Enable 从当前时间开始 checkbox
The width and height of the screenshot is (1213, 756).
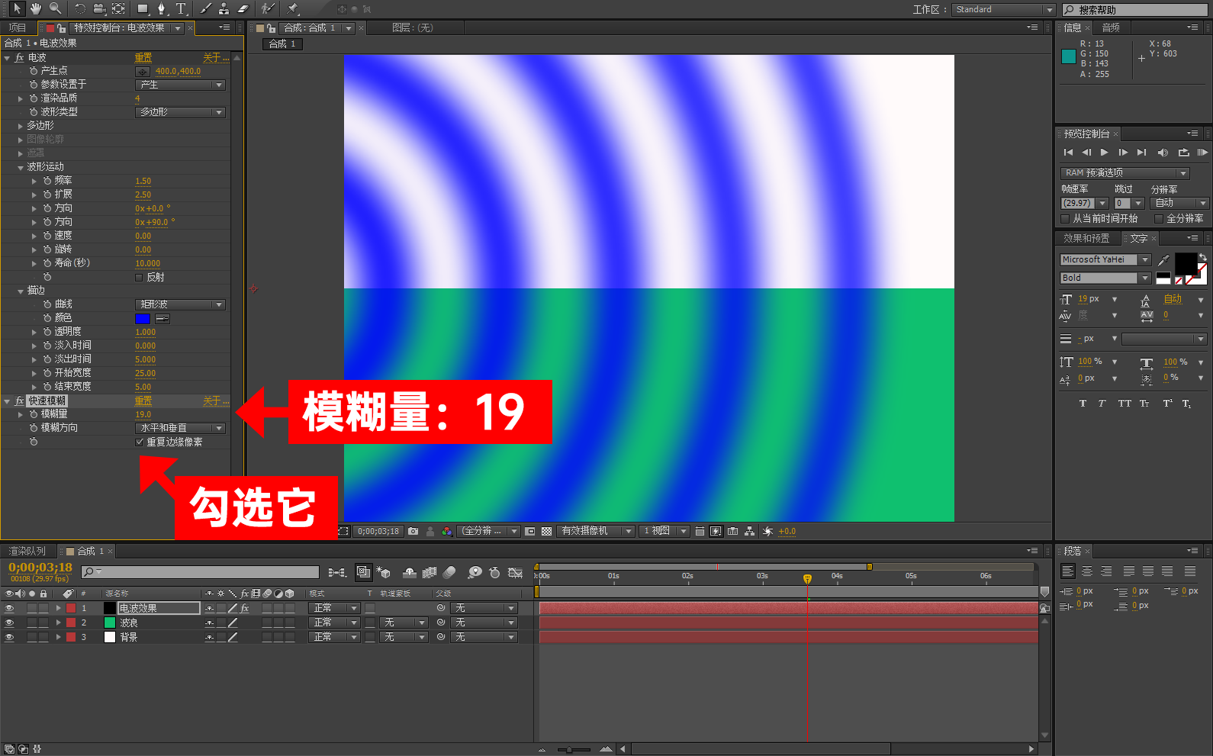(x=1065, y=219)
